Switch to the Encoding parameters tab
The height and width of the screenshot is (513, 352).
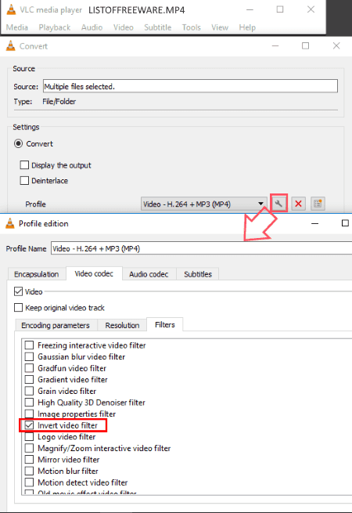pos(56,325)
